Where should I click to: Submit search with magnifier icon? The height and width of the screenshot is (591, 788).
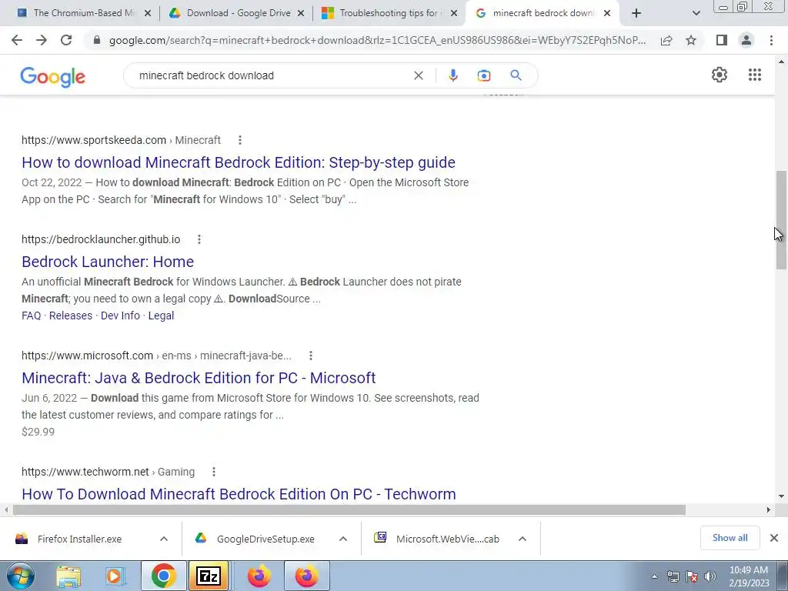(x=516, y=75)
